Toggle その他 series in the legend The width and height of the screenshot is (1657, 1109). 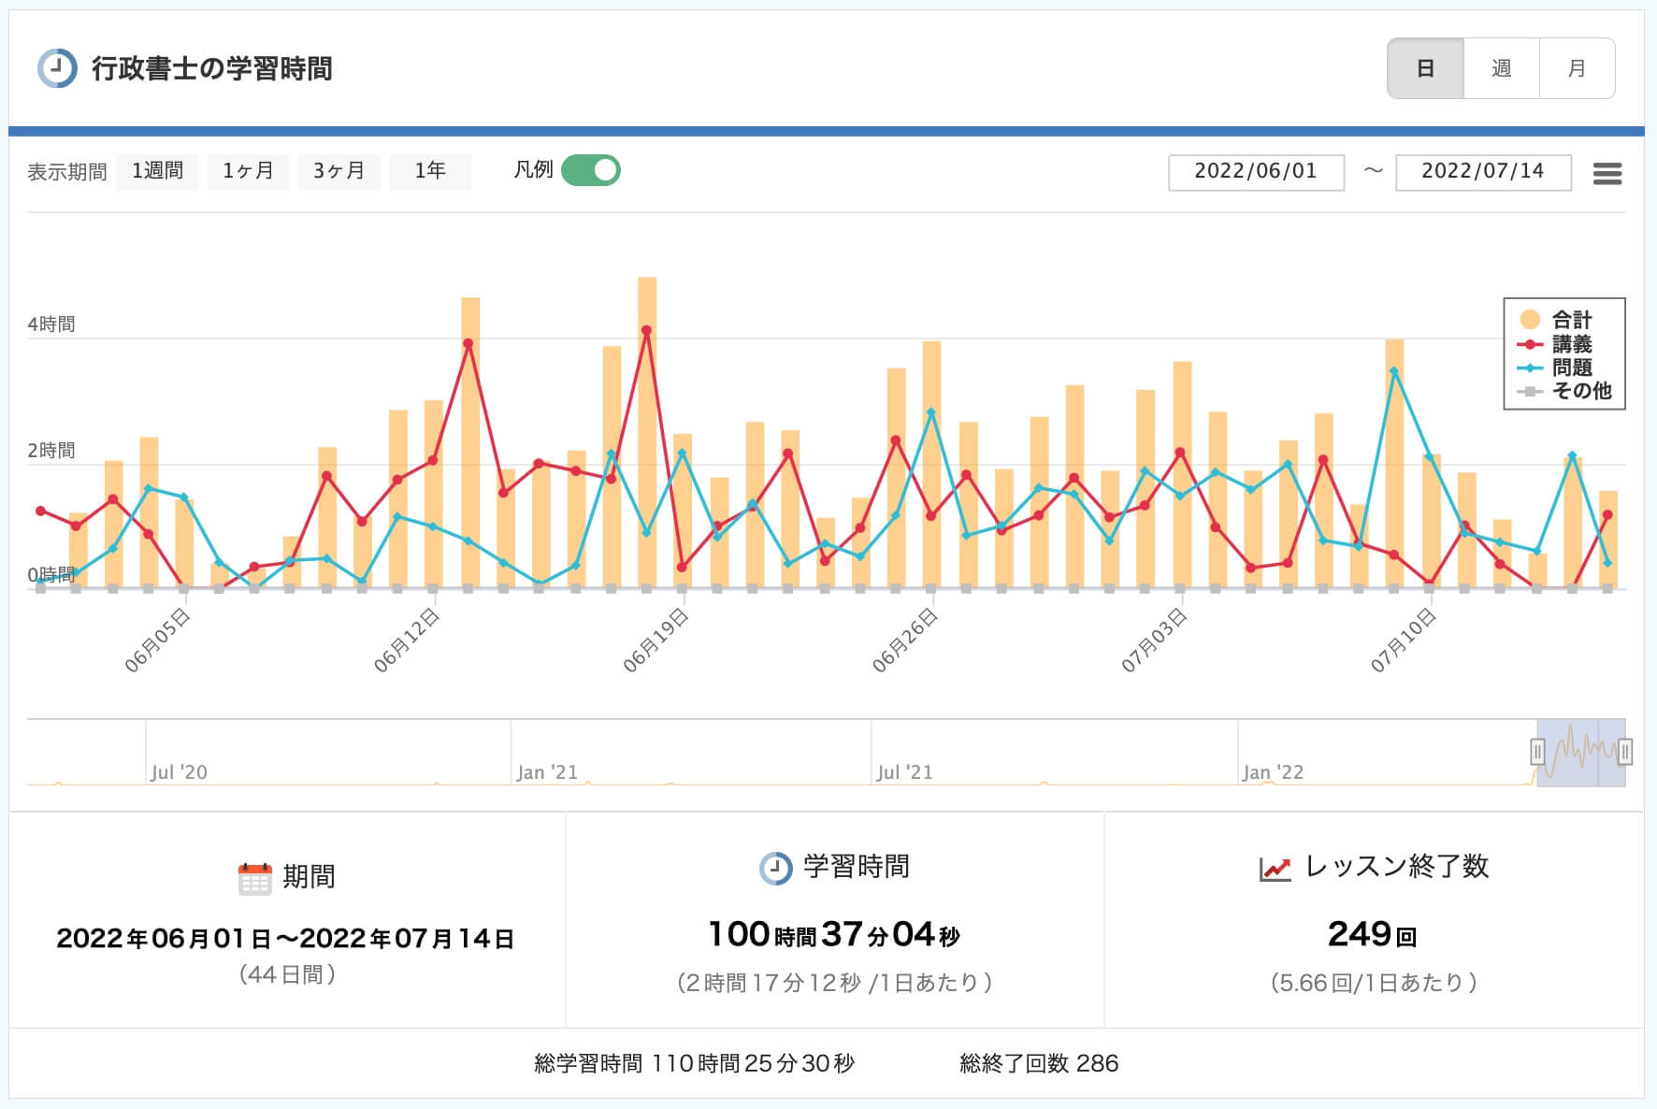click(x=1564, y=391)
